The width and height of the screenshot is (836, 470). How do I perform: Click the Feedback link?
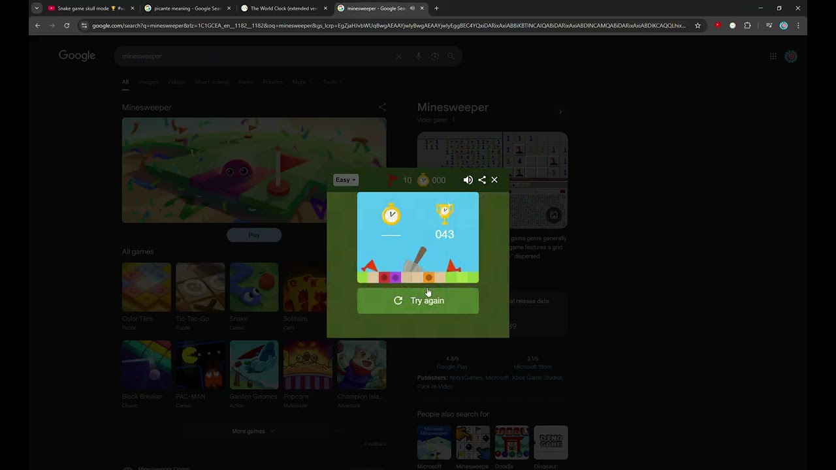[x=376, y=444]
